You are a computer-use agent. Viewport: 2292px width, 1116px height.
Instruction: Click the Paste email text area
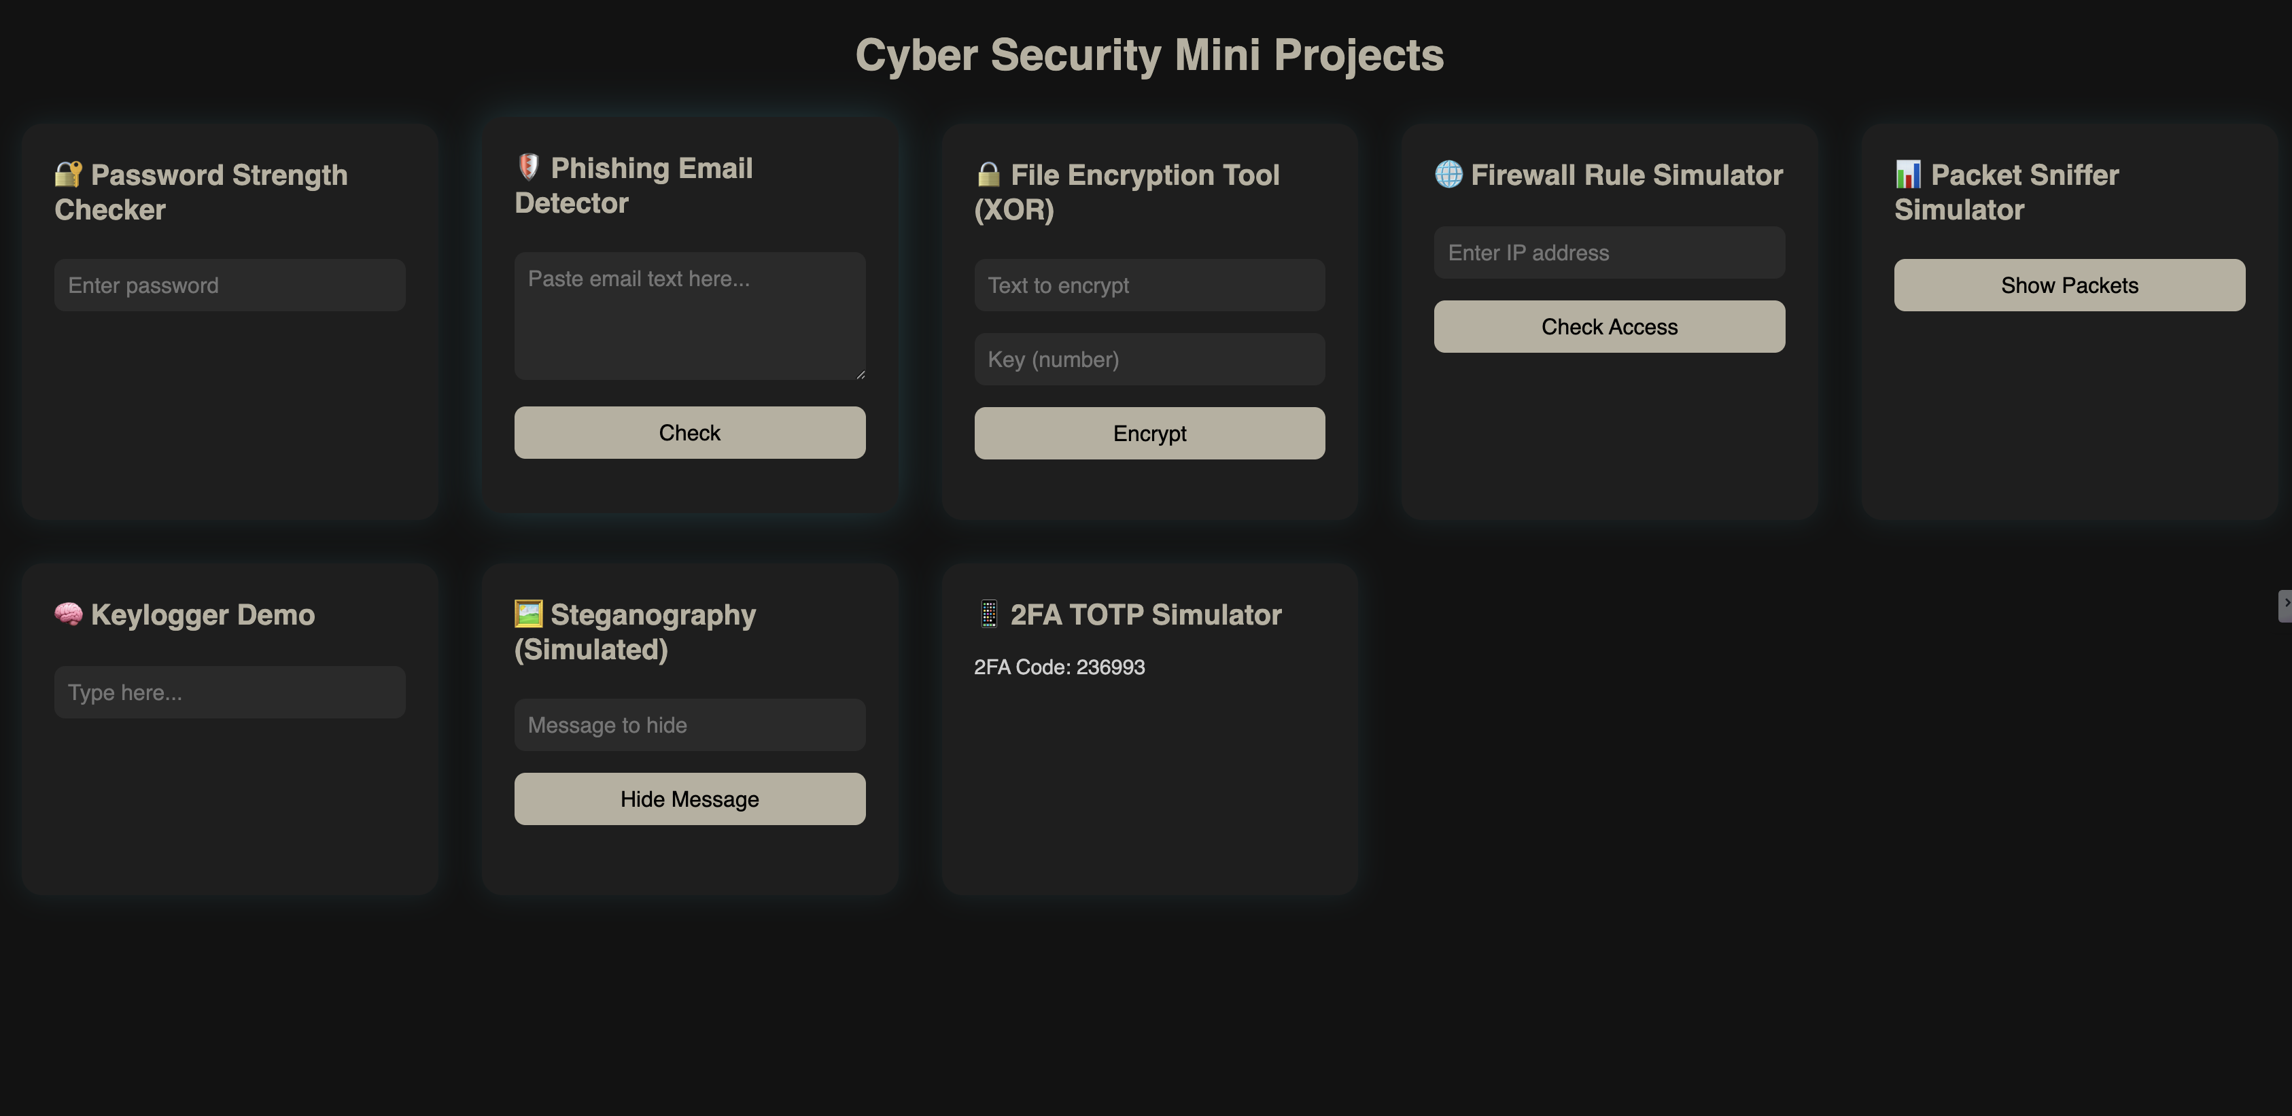click(689, 316)
